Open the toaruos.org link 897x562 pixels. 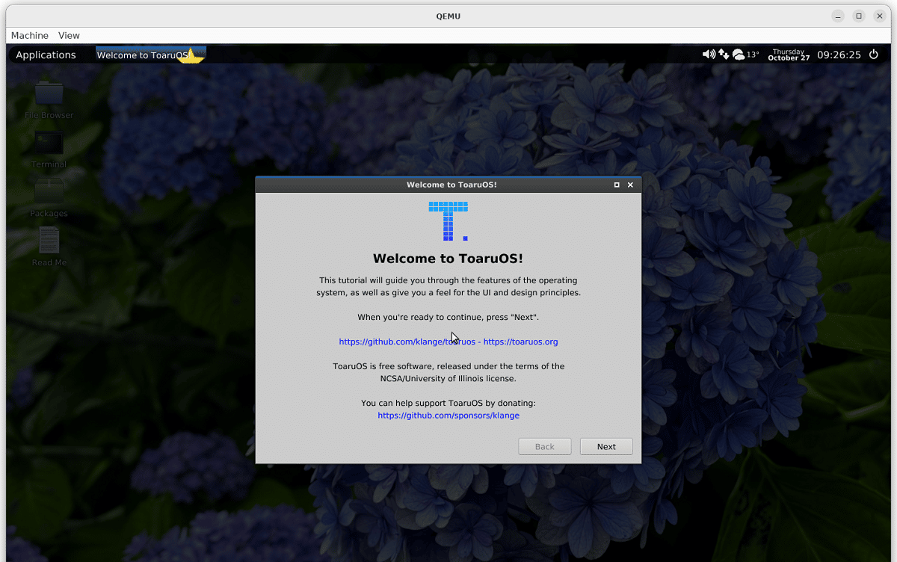[x=521, y=342]
